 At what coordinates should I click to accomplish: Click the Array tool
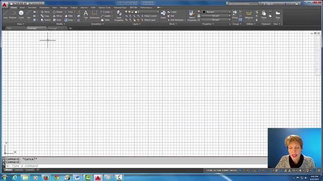pos(69,20)
